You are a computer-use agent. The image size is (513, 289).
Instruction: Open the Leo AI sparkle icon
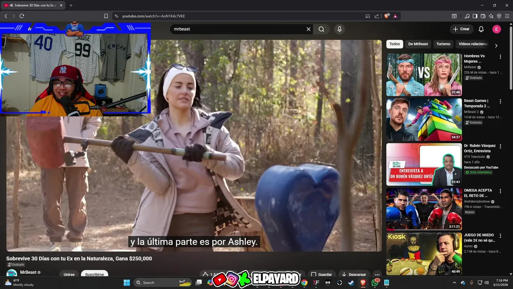[491, 16]
